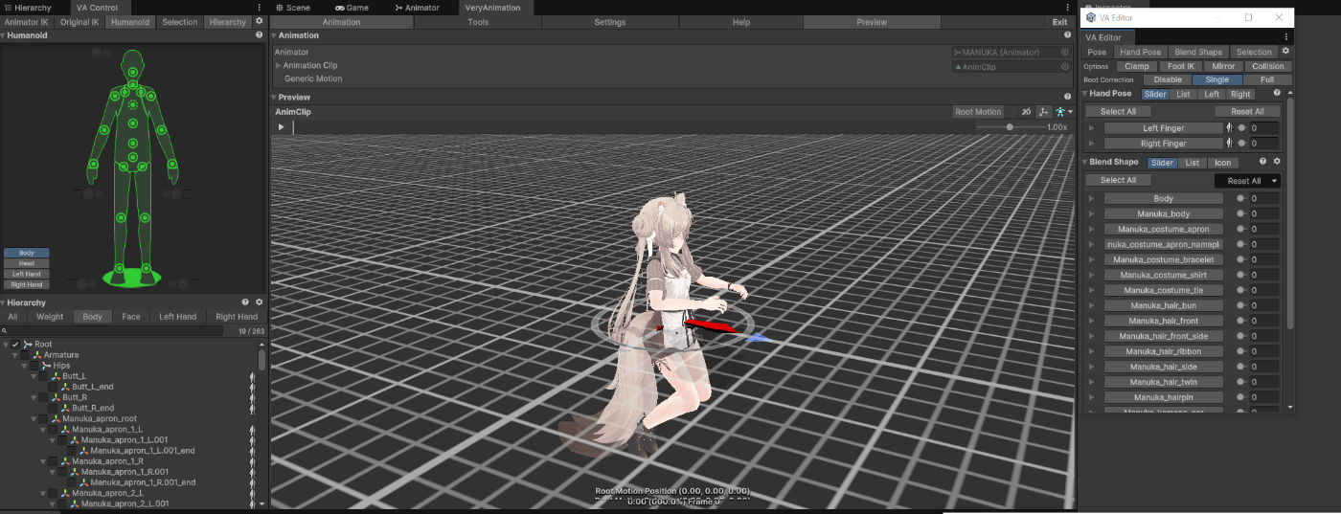Open the Tools tab in VeryAnimation
This screenshot has width=1341, height=514.
(x=478, y=22)
